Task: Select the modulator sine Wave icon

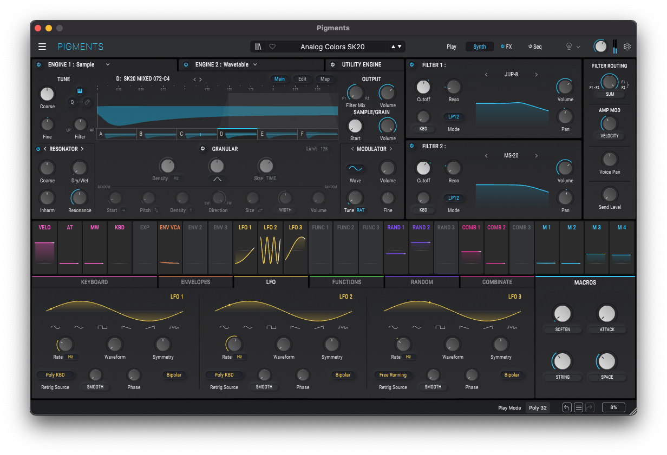Action: tap(355, 168)
